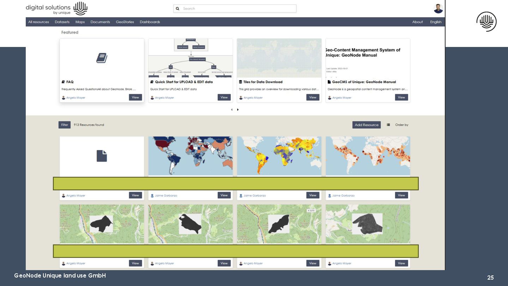Click the small book icon before Quick Start title

coord(152,82)
